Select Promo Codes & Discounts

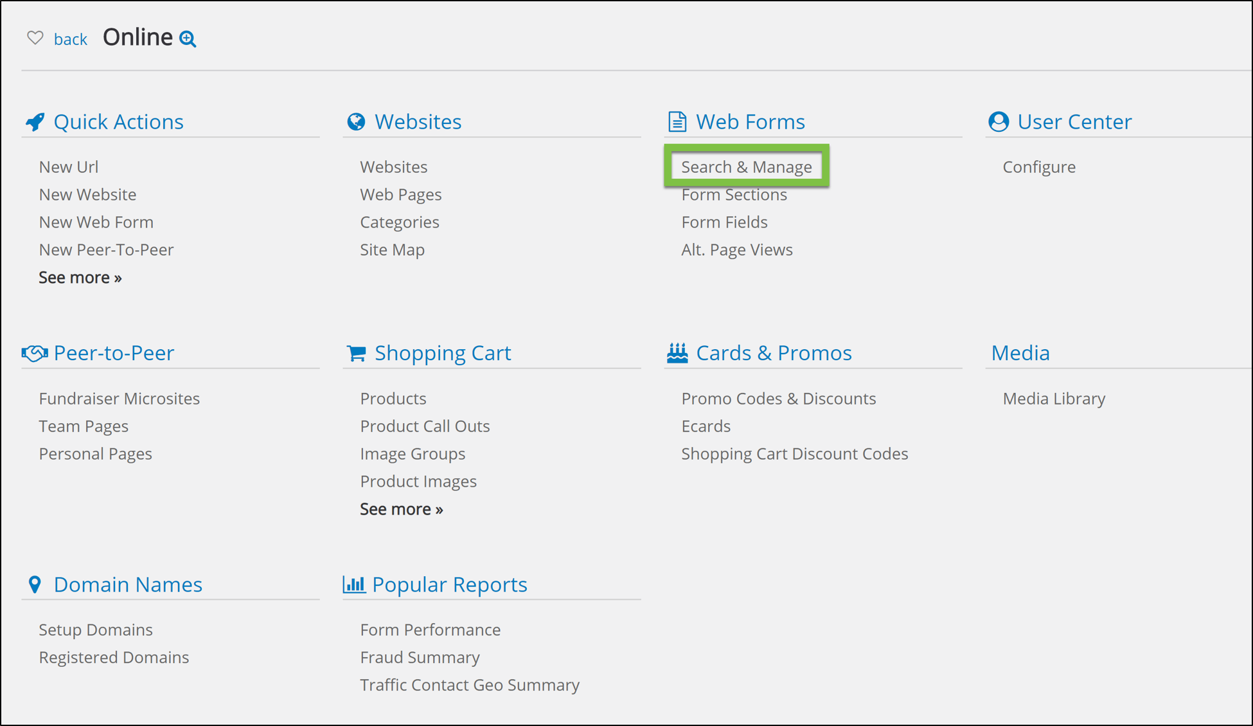tap(779, 398)
